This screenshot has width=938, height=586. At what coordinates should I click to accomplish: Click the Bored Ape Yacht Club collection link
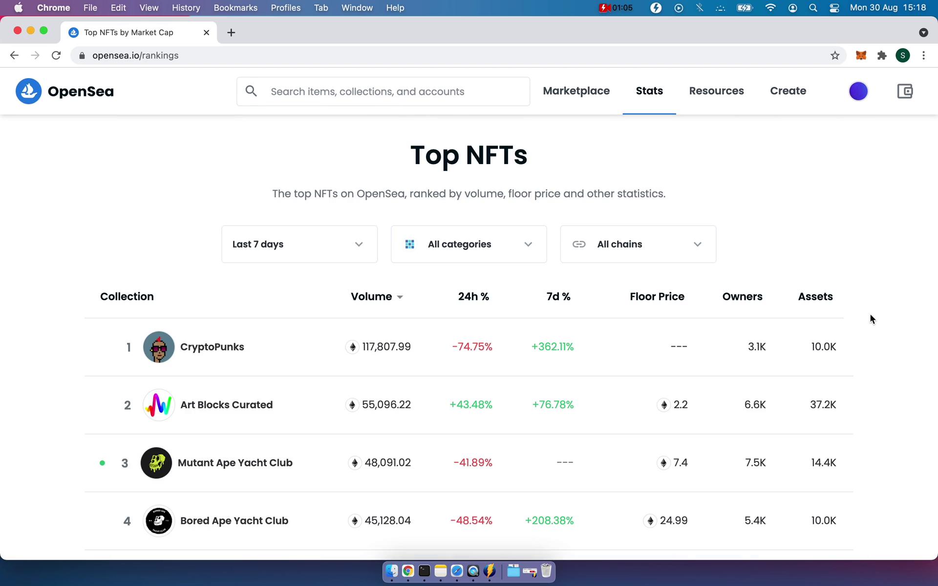click(234, 521)
